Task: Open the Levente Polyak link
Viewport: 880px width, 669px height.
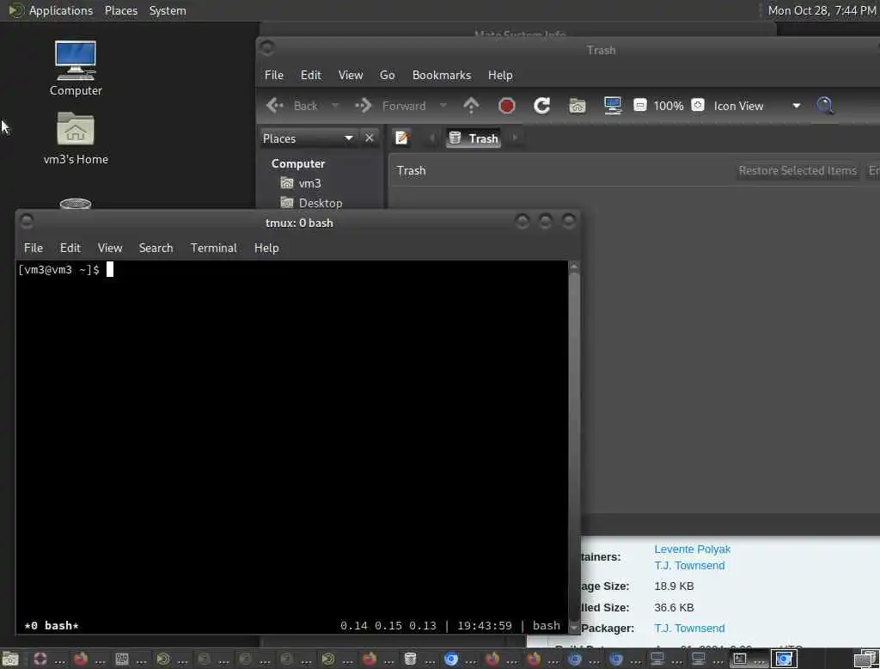Action: 692,549
